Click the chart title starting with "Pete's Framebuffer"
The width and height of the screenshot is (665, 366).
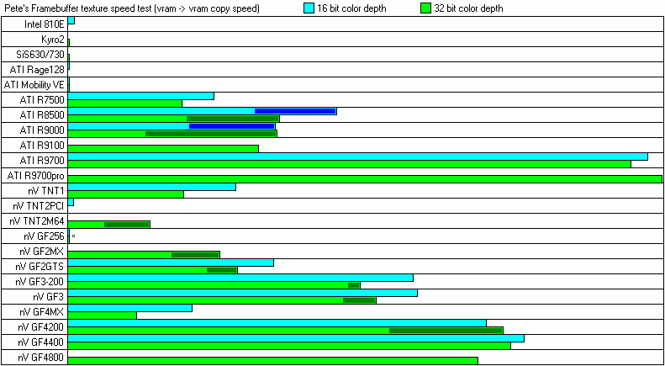(x=131, y=8)
